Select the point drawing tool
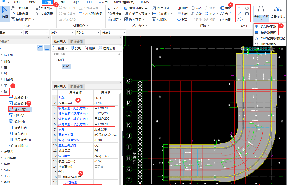The width and height of the screenshot is (287, 185). tap(239, 8)
